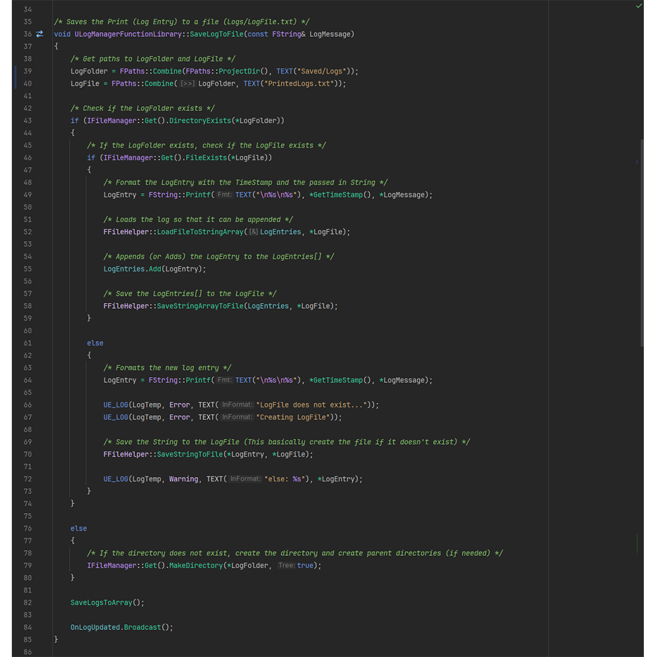Click the blue change marker beside line 39
Screen dimensions: 657x657
(x=15, y=78)
